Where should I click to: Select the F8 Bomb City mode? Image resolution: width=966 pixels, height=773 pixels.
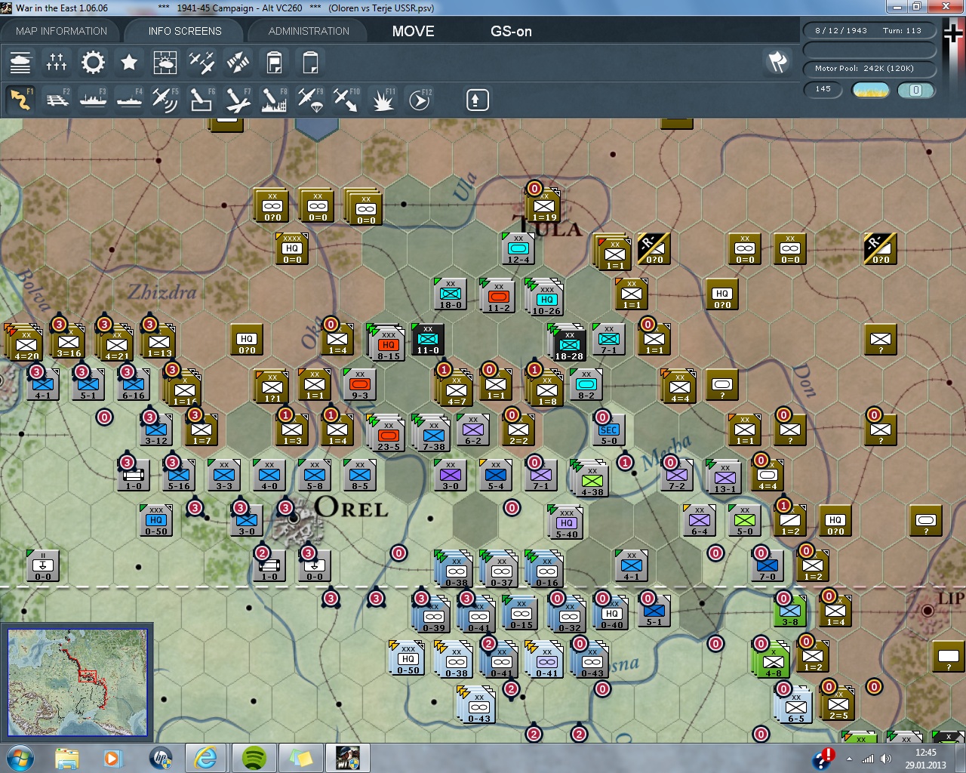274,100
